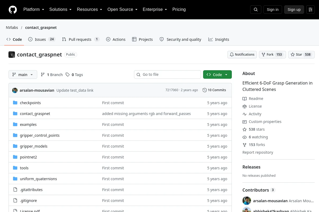The width and height of the screenshot is (319, 212).
Task: Click the Sign in button
Action: click(272, 10)
